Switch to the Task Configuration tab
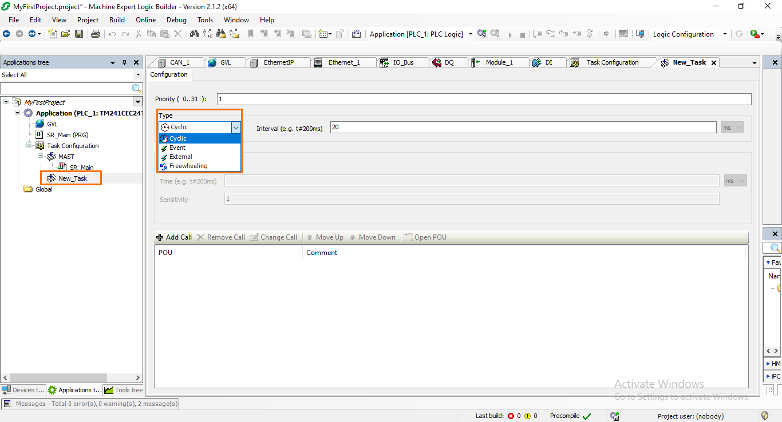Viewport: 782px width, 422px height. (x=612, y=62)
